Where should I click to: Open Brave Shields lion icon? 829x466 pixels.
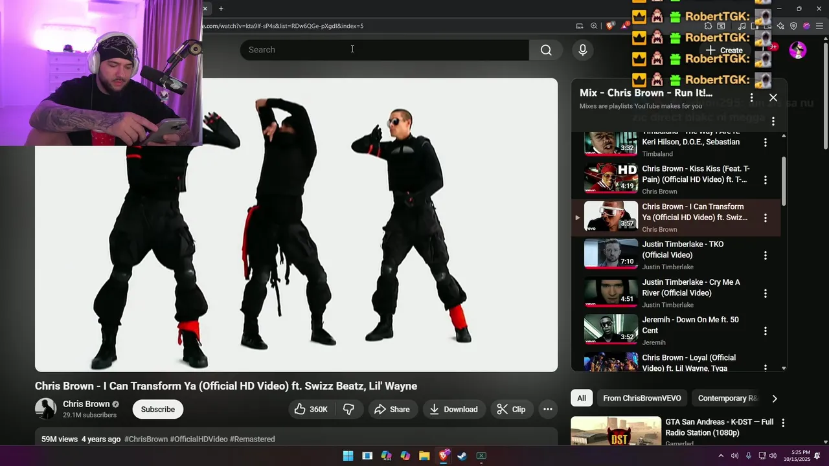[610, 26]
